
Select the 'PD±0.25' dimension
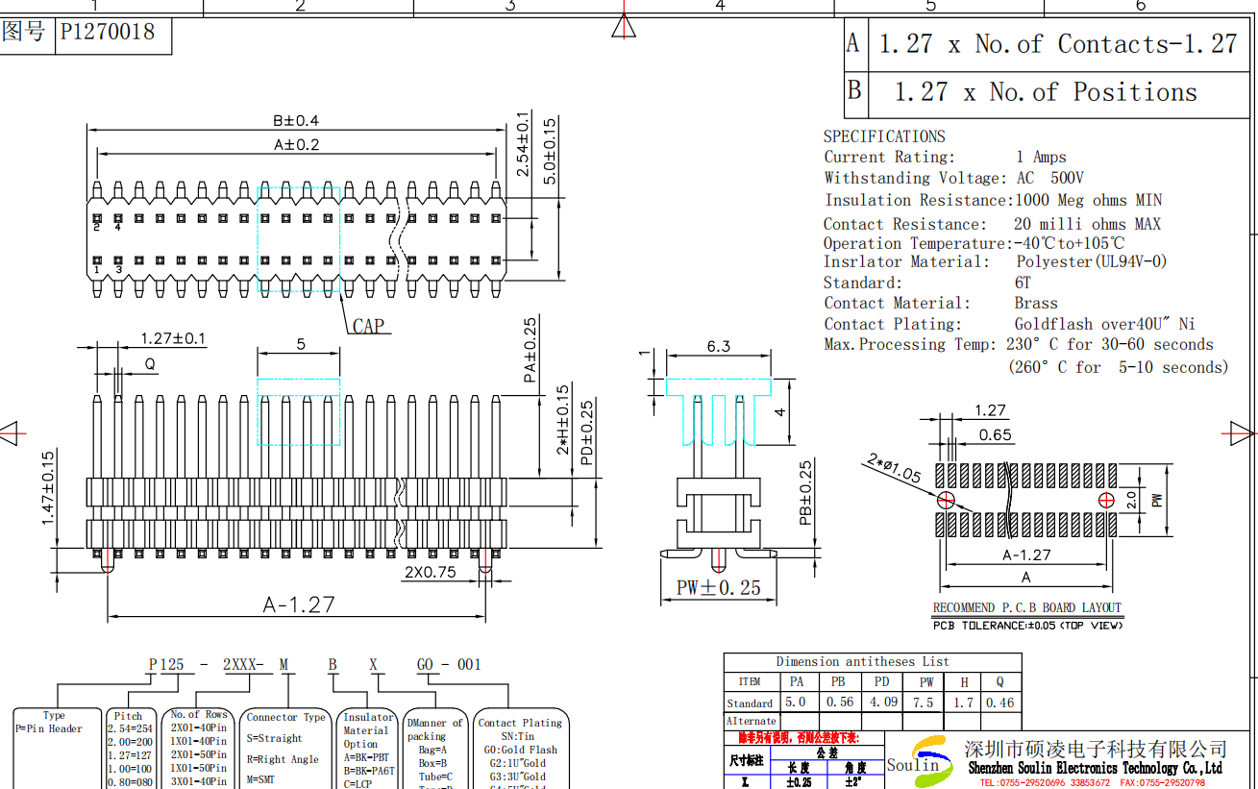click(x=586, y=433)
